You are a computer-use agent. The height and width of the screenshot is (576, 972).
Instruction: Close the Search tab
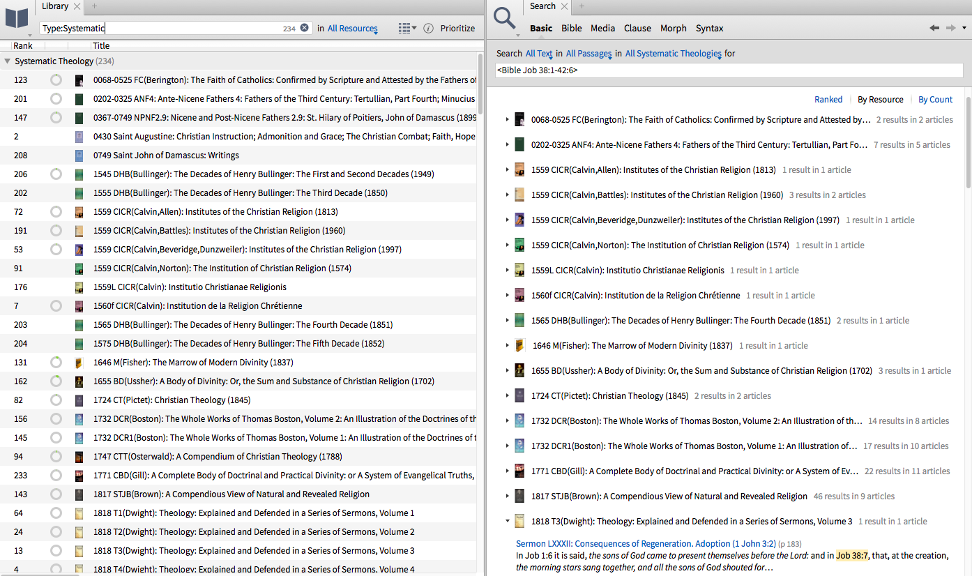coord(565,6)
